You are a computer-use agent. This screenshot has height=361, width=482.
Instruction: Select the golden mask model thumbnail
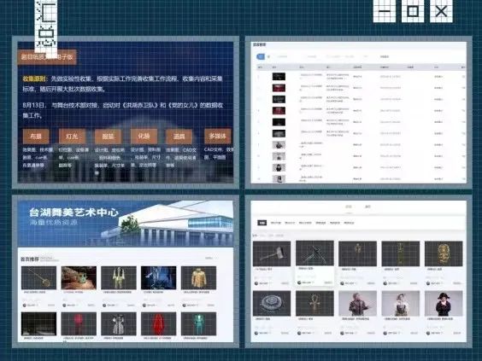pyautogui.click(x=444, y=253)
